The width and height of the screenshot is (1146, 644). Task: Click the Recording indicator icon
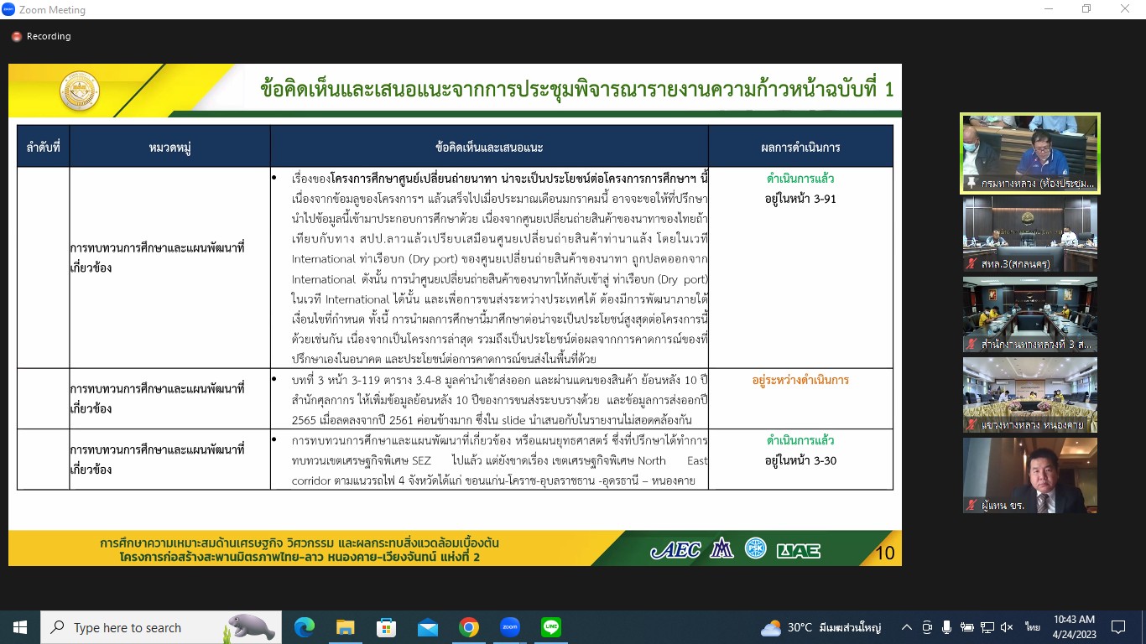[x=16, y=37]
